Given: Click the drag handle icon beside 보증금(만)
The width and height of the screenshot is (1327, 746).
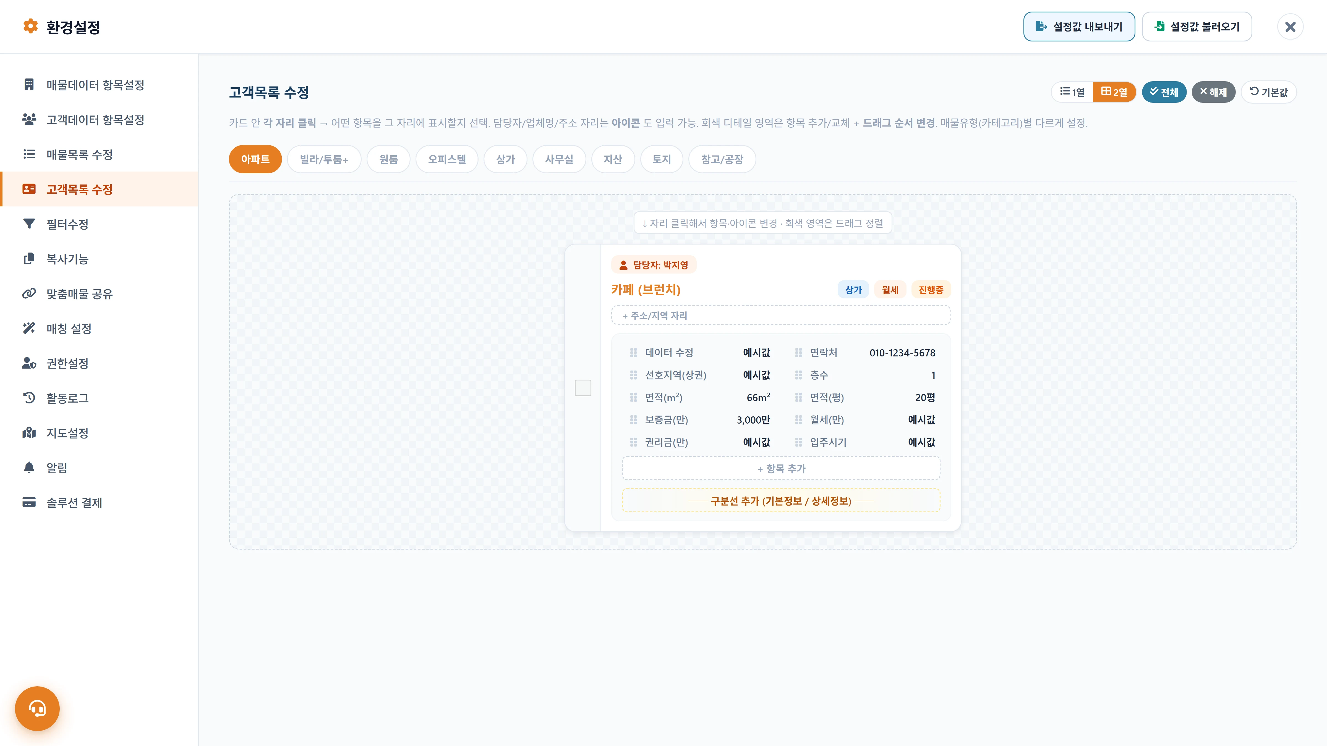Looking at the screenshot, I should [633, 420].
